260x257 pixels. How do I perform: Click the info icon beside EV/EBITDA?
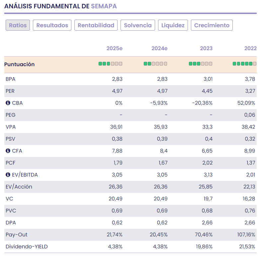(x=8, y=175)
